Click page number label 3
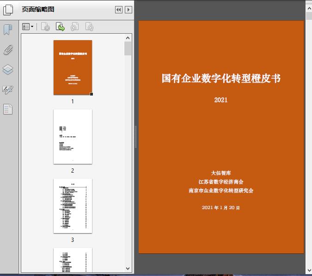 (73, 240)
